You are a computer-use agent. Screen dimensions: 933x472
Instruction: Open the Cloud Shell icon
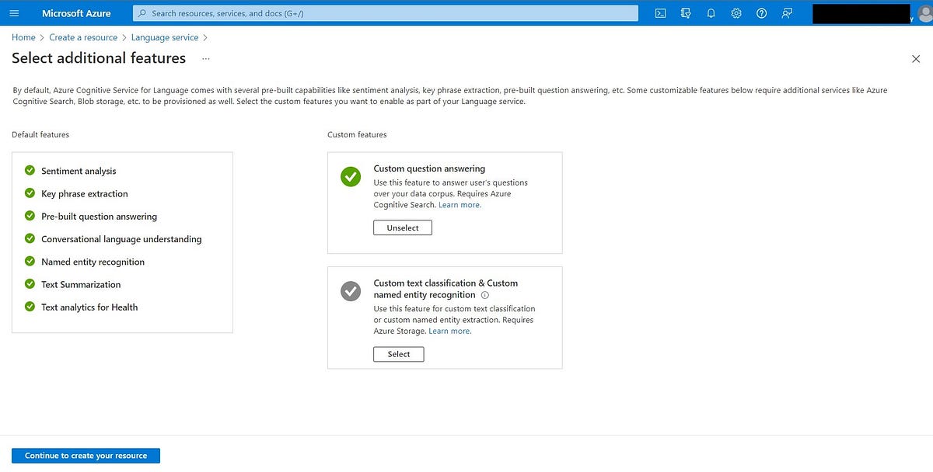tap(660, 12)
